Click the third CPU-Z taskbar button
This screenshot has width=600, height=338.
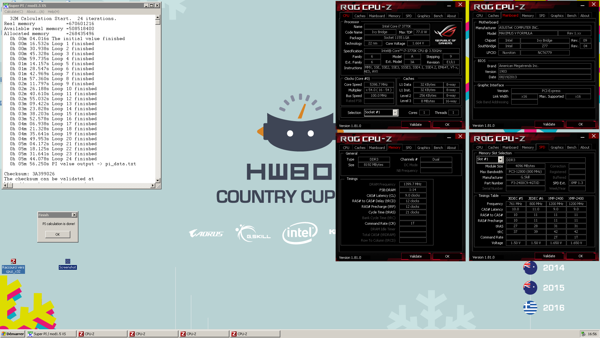pos(204,334)
